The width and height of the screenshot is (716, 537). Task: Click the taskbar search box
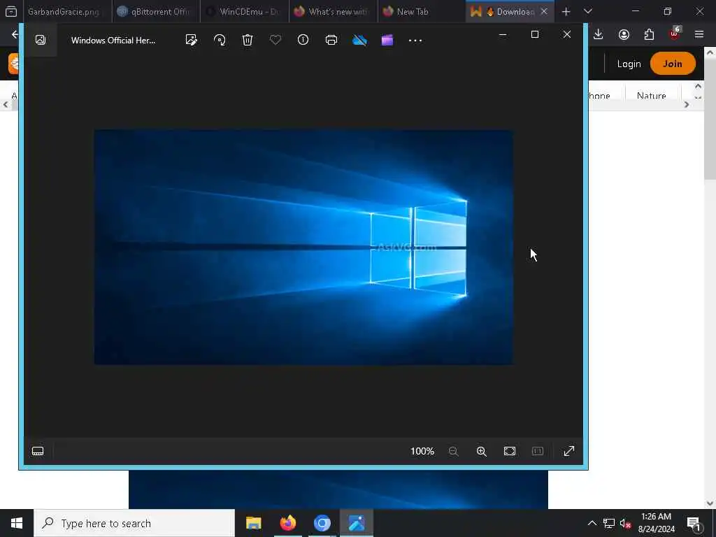[134, 523]
